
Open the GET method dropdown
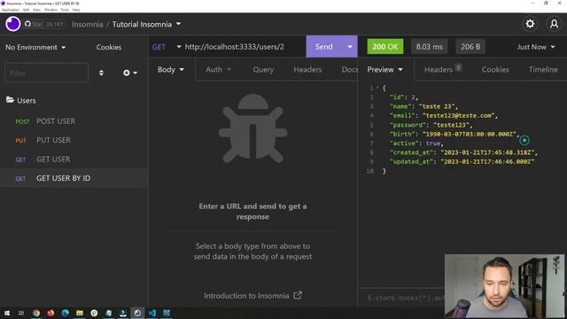[167, 47]
